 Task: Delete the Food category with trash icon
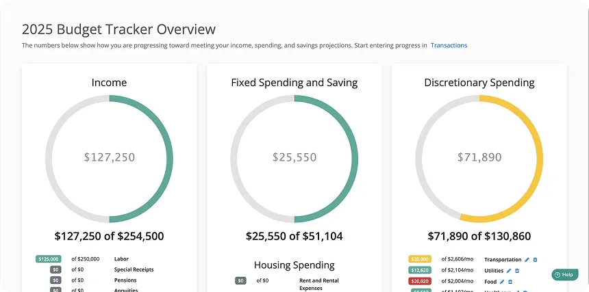(x=510, y=282)
